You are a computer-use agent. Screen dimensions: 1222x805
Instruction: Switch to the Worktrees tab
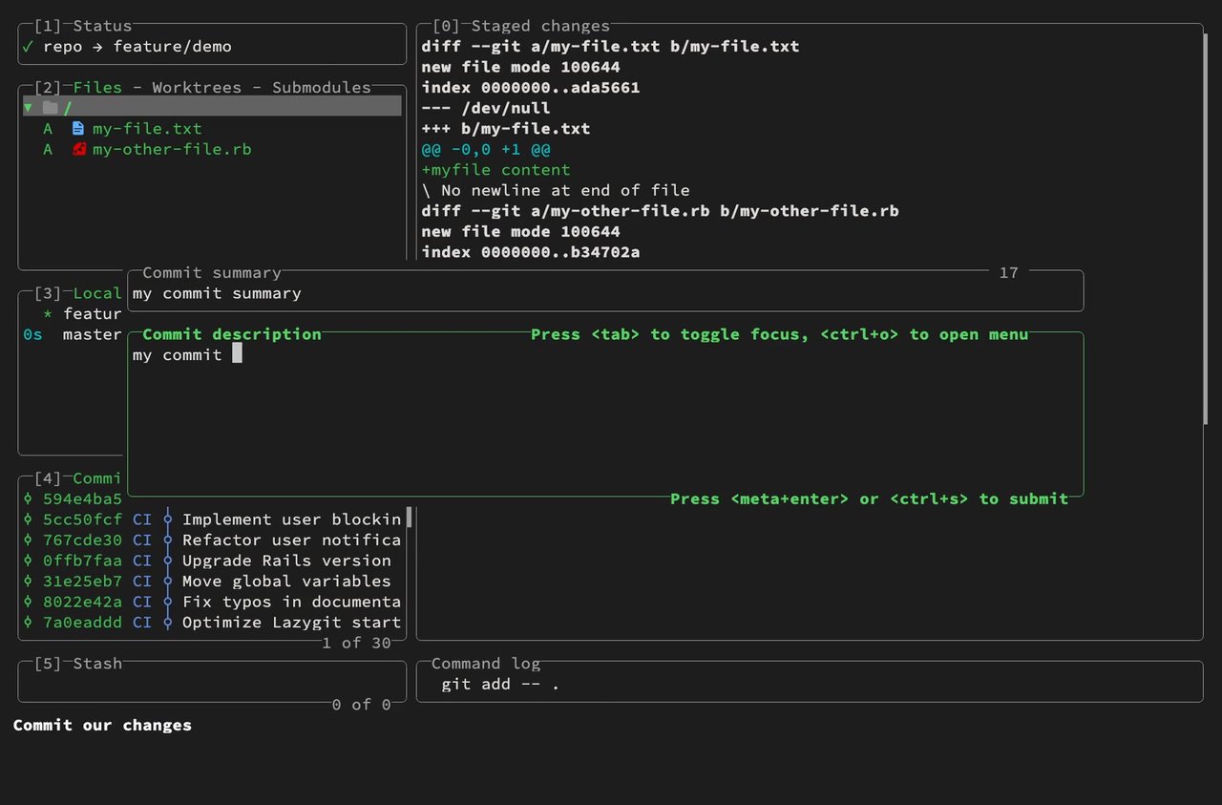(x=197, y=88)
